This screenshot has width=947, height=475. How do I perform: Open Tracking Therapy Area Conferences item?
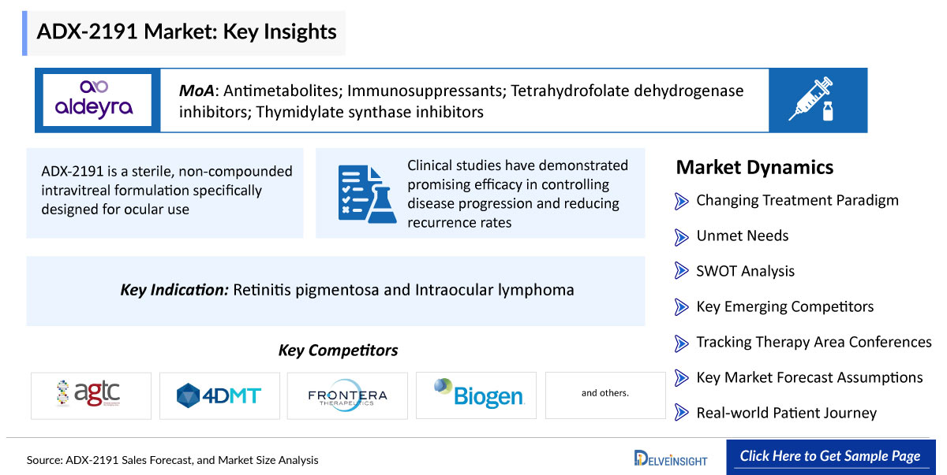pyautogui.click(x=814, y=342)
